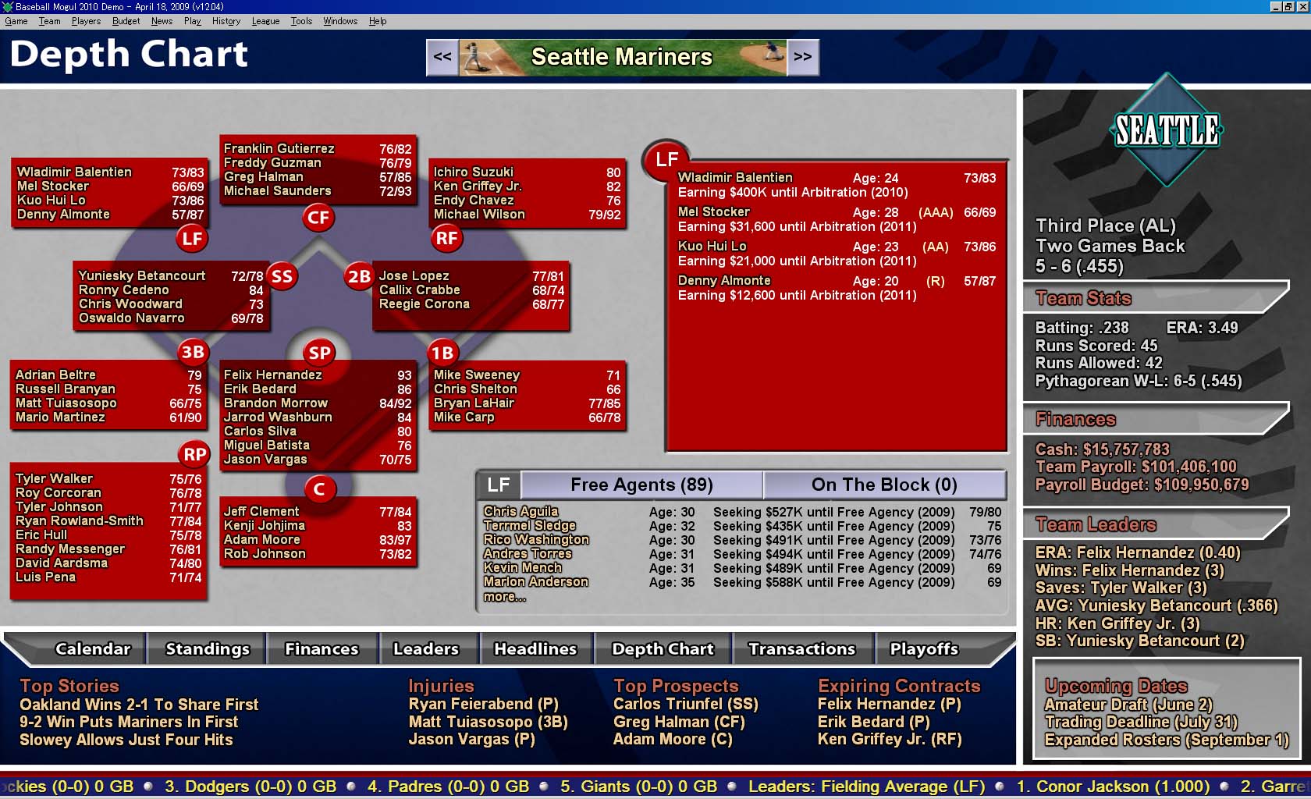This screenshot has width=1311, height=799.
Task: Select Jeff Clement in the catcher box
Action: (x=261, y=511)
